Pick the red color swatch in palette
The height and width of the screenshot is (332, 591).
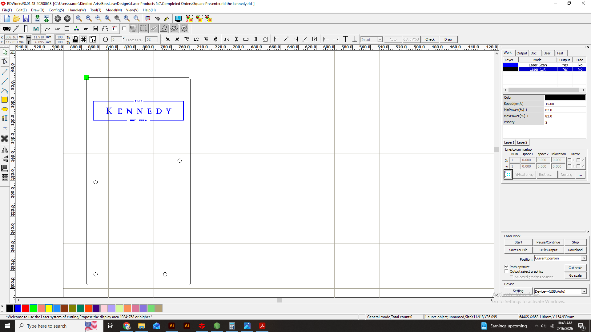pos(26,308)
